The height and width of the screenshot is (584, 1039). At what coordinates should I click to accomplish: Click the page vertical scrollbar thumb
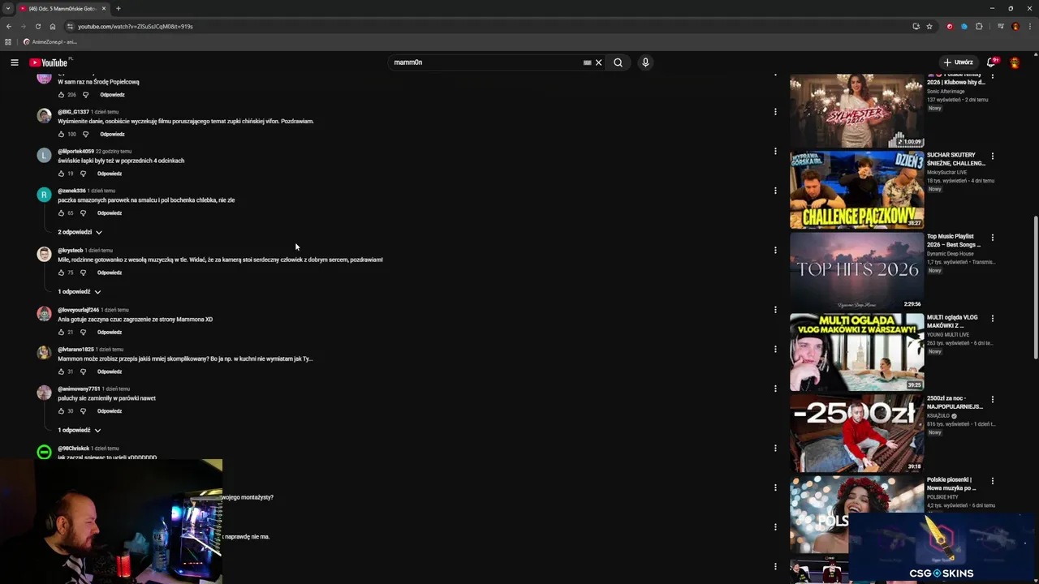tap(1035, 287)
